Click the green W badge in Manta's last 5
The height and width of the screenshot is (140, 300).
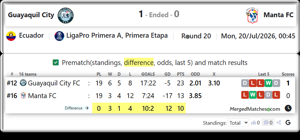pos(253,95)
